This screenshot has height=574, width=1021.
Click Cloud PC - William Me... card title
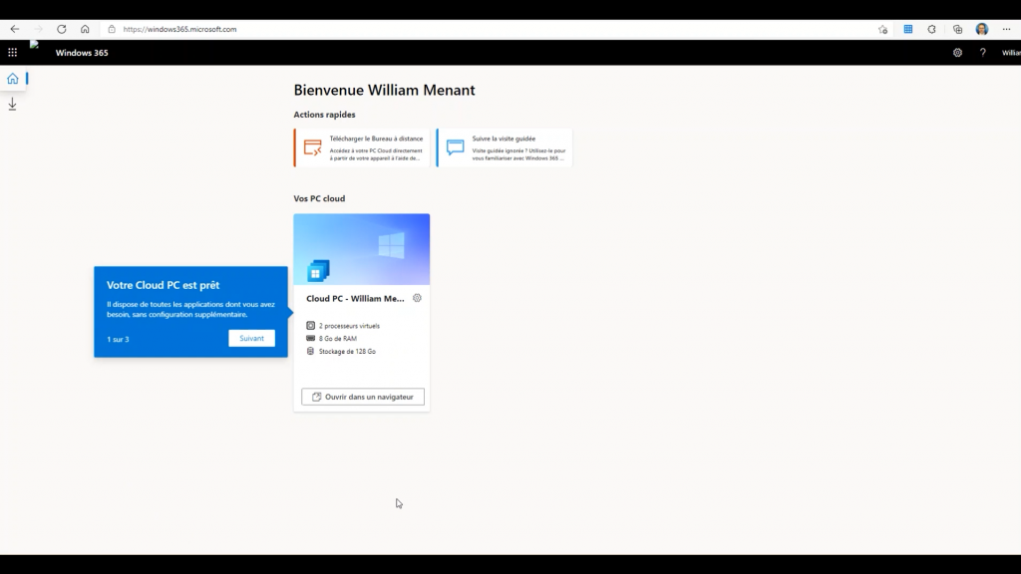[x=356, y=299]
